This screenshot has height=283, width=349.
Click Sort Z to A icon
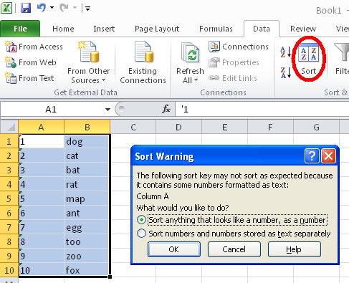285,72
